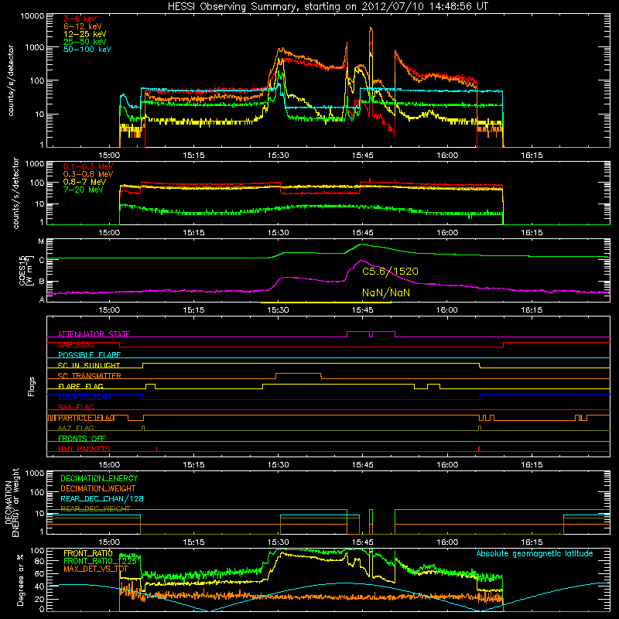619x619 pixels.
Task: Click the DECIMATION_ENERGY legend label
Action: click(99, 478)
